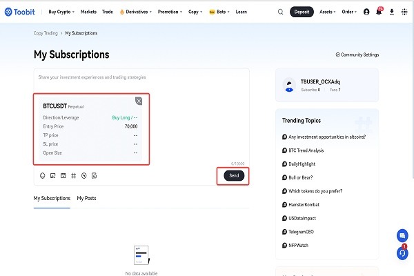Open the Markets menu item
The height and width of the screenshot is (276, 414).
coord(88,12)
